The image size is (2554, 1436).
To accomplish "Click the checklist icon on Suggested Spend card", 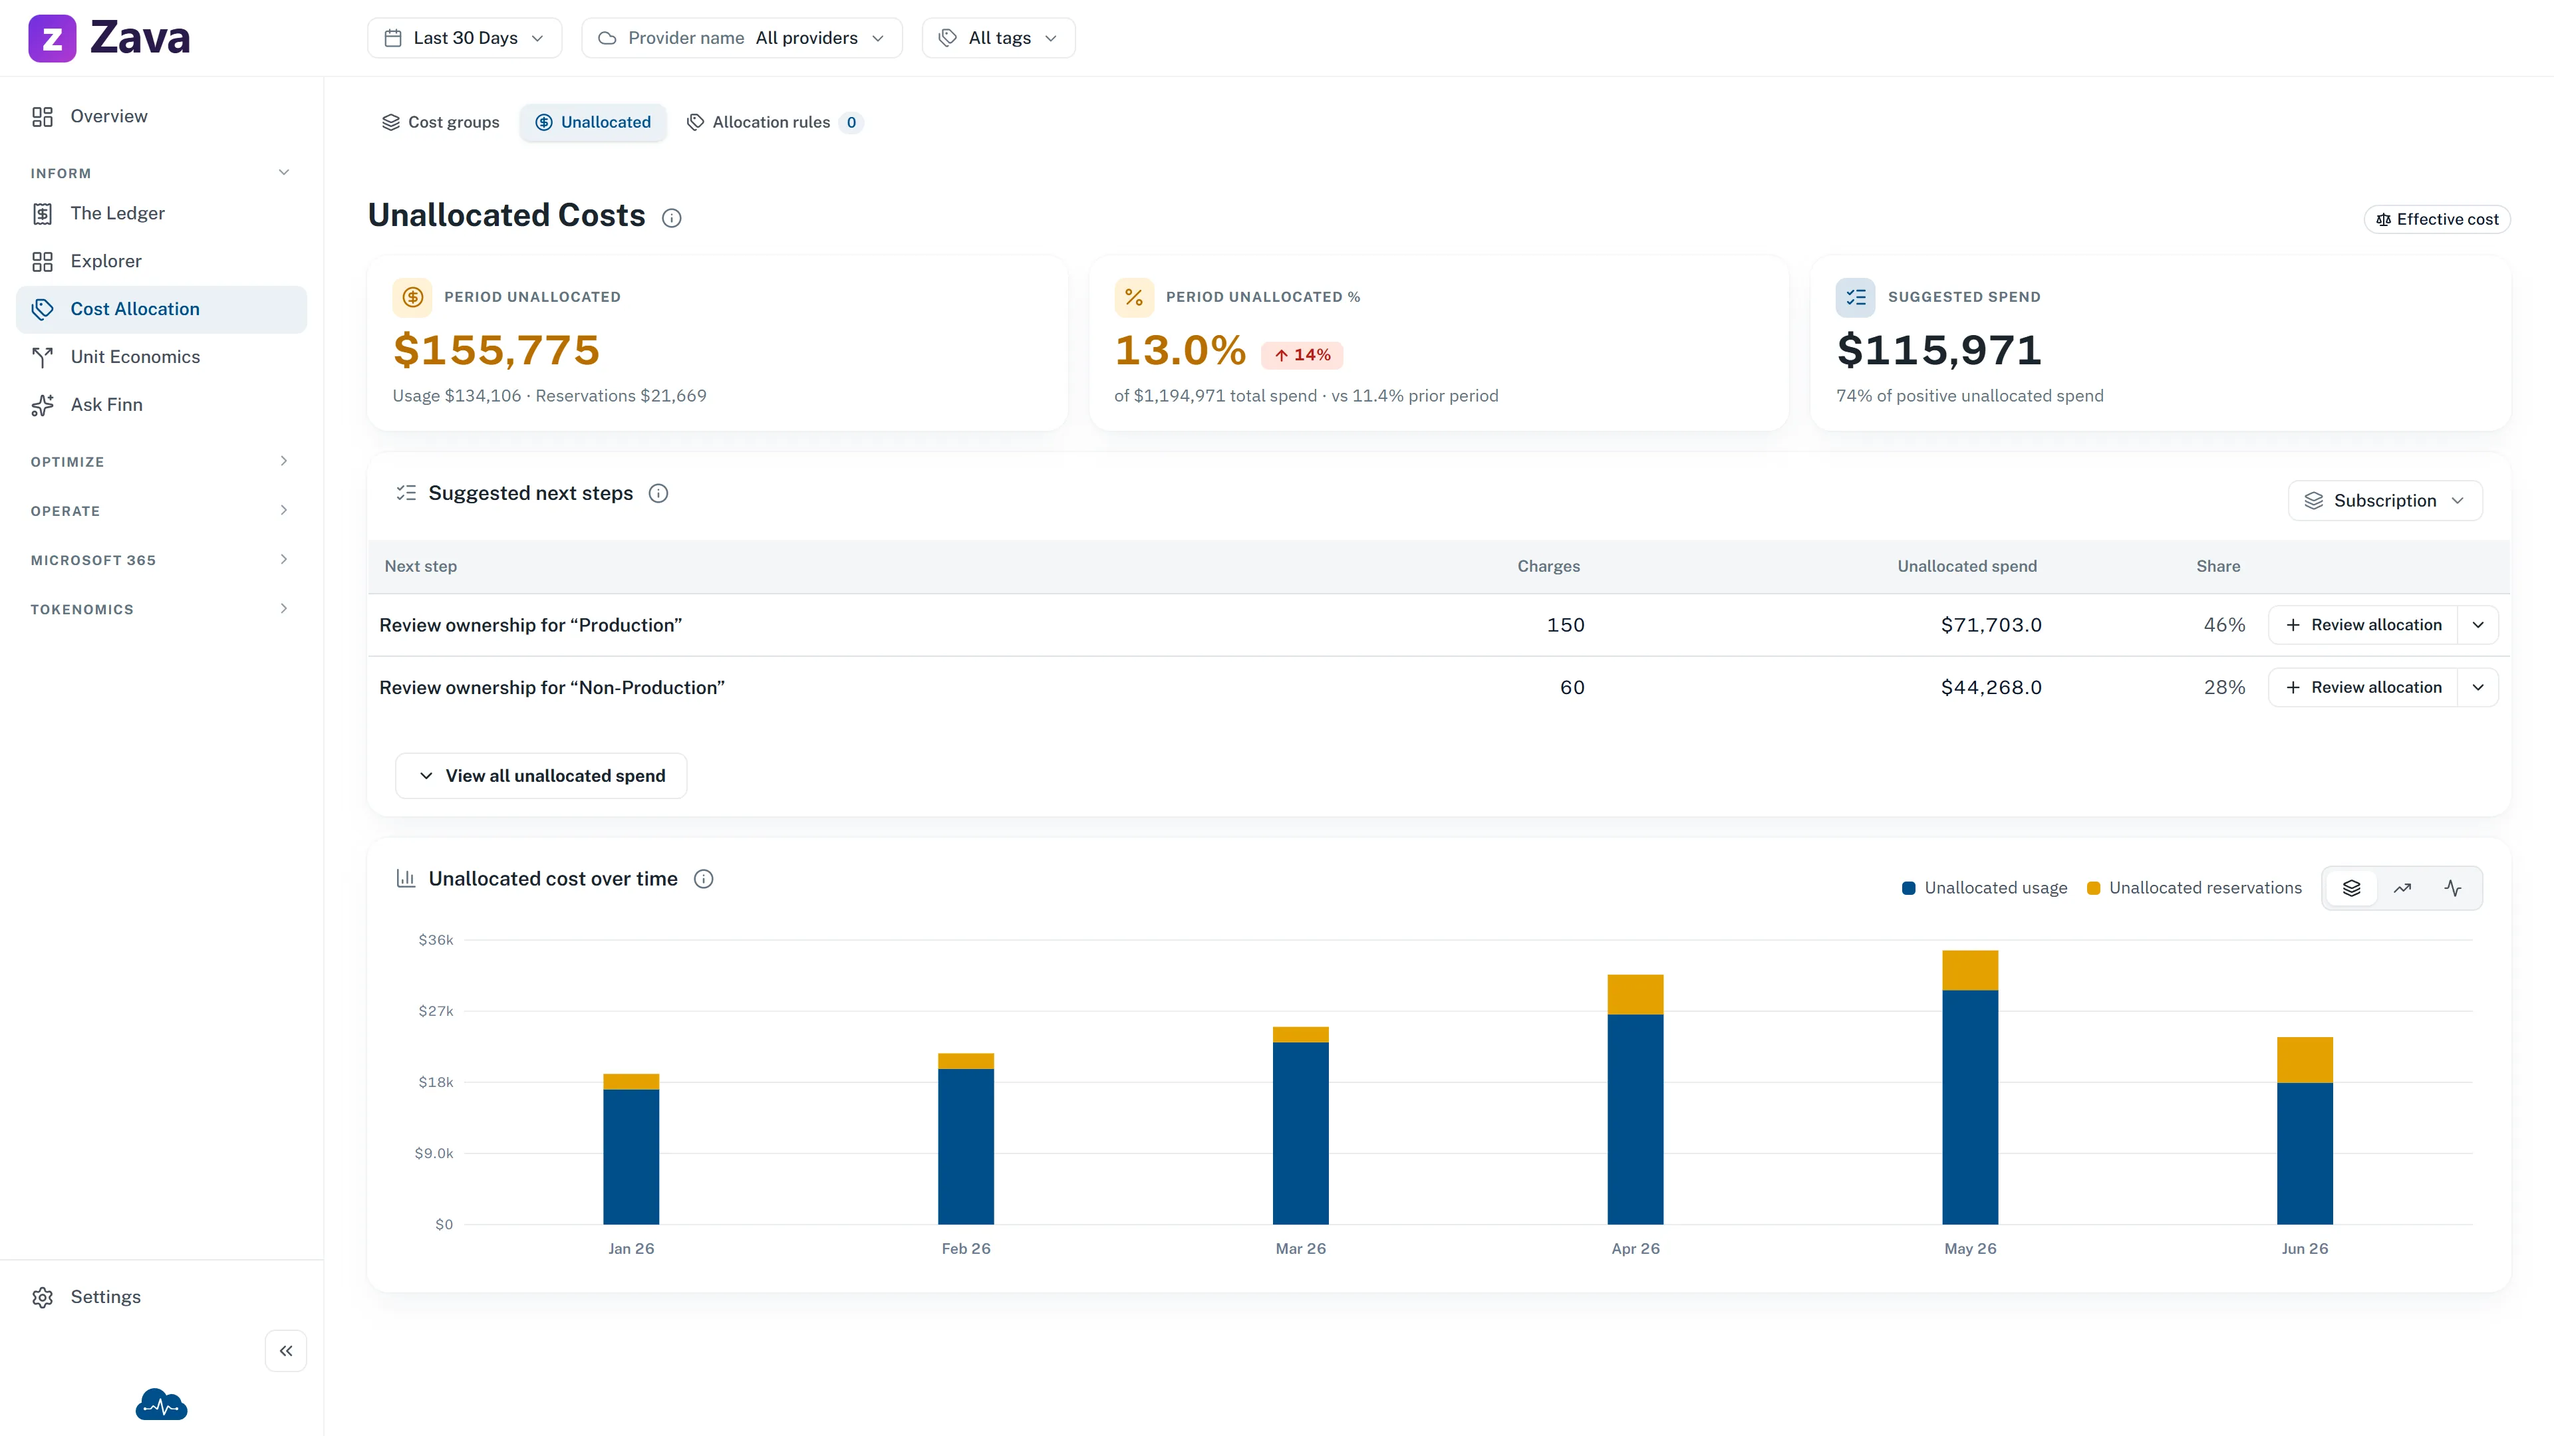I will pos(1855,297).
